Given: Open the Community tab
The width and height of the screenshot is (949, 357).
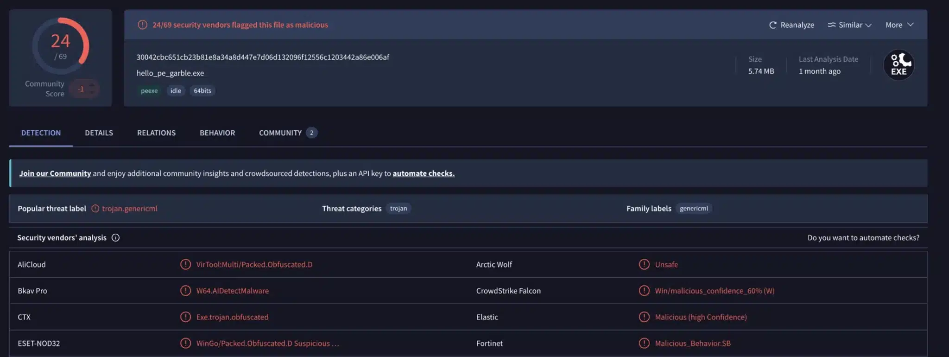Looking at the screenshot, I should pos(288,133).
